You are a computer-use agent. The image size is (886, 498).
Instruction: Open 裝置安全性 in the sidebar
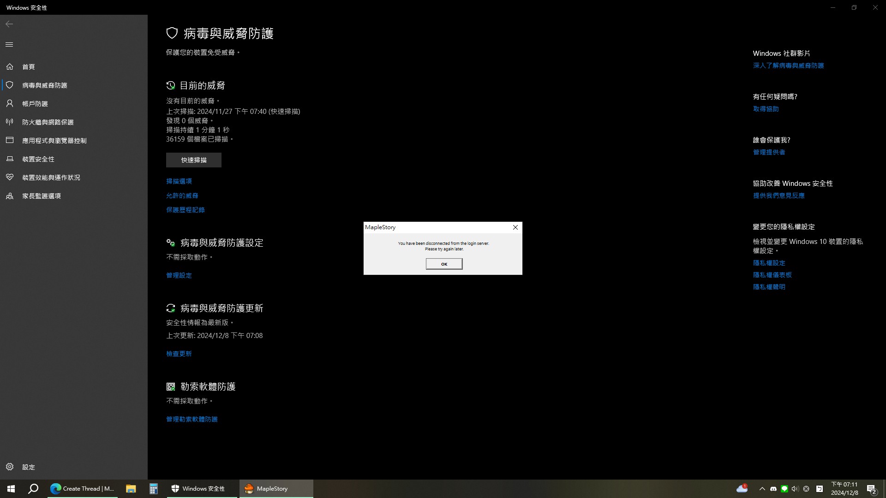[74, 159]
